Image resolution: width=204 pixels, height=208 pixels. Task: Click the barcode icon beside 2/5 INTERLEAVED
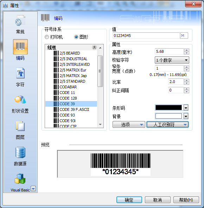click(x=56, y=64)
